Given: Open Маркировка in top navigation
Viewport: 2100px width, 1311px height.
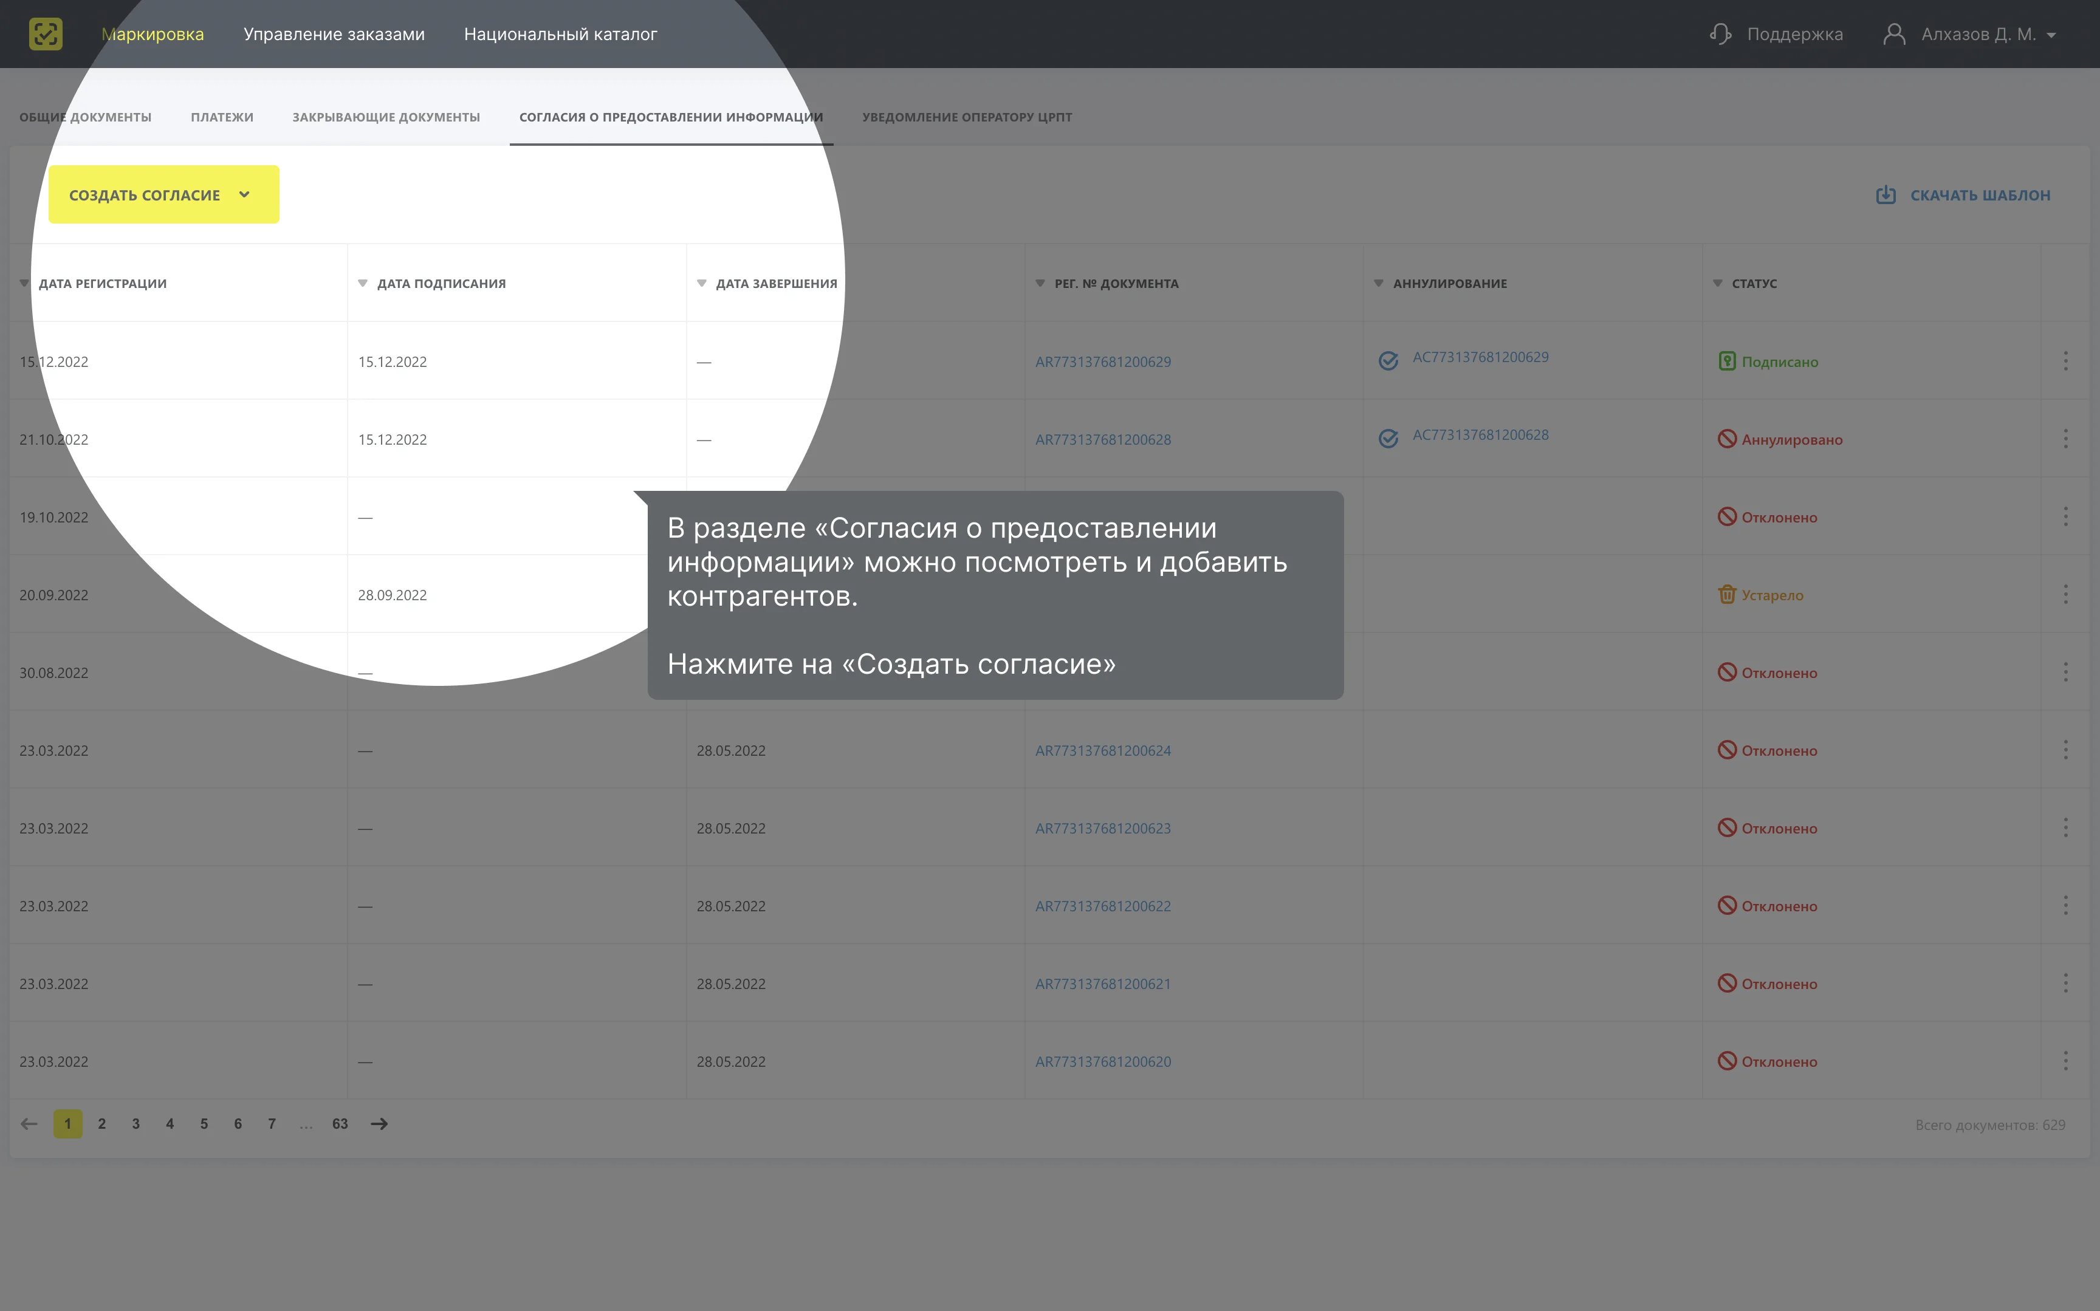Looking at the screenshot, I should click(153, 34).
